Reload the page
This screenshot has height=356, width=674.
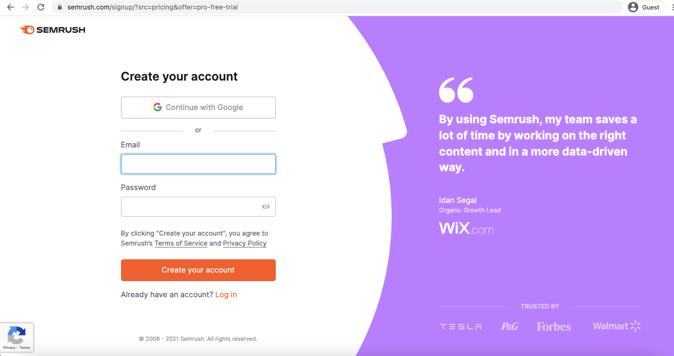[41, 7]
